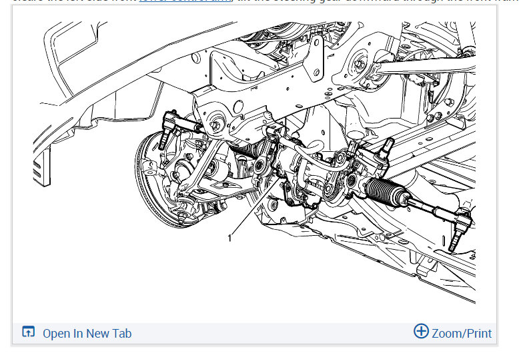Click callout number 1 label in diagram
The image size is (519, 359).
coord(229,238)
